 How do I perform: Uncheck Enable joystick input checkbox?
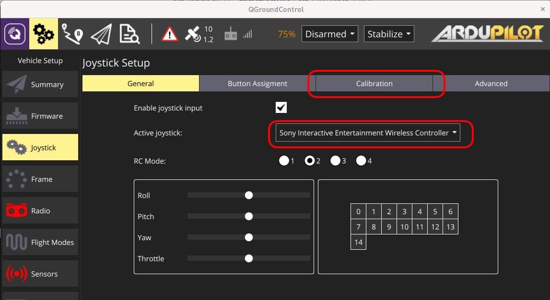(281, 108)
